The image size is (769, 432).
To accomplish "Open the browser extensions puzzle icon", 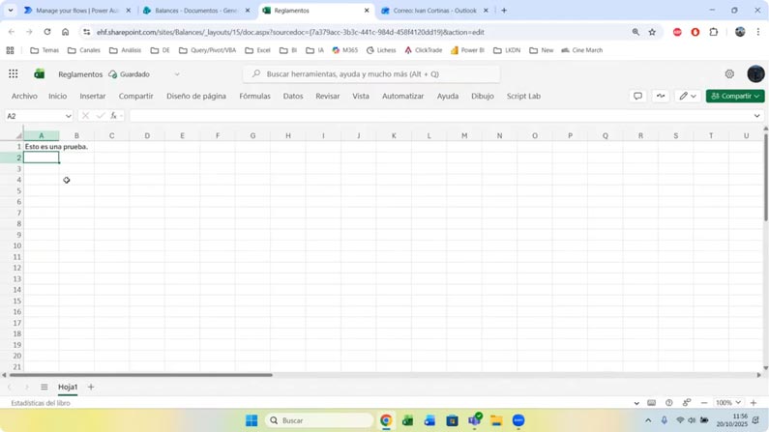I will 714,32.
